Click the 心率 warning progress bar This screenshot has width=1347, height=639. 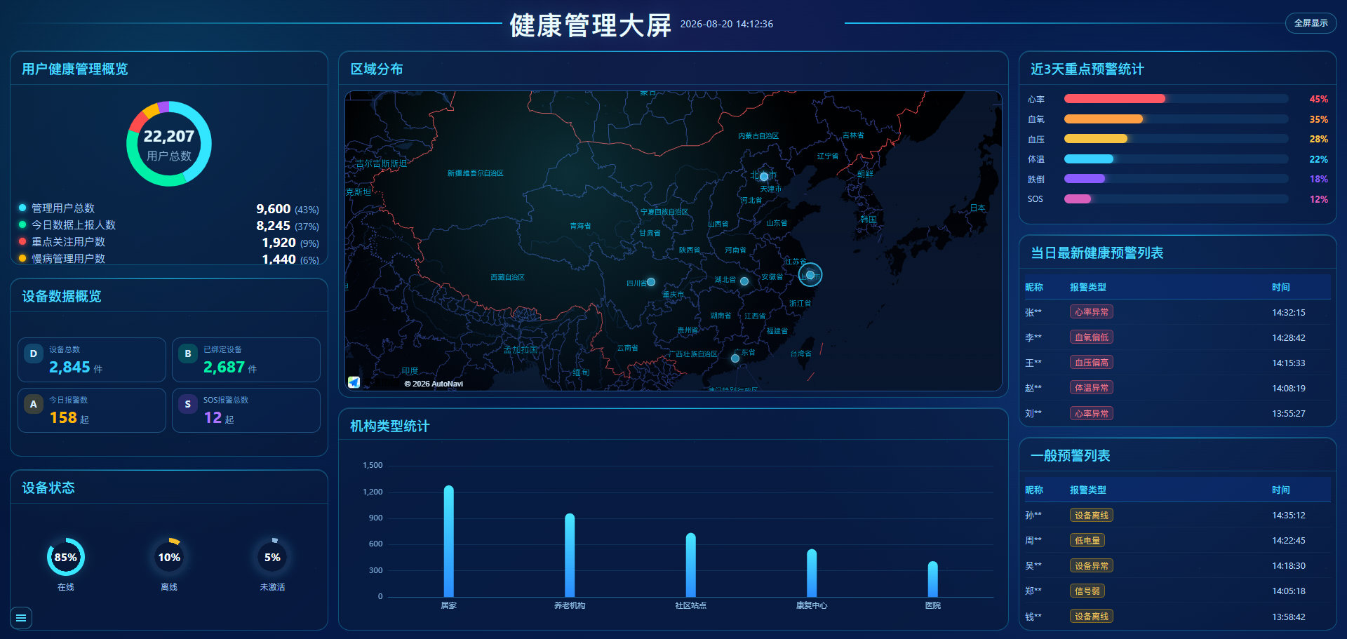1177,99
